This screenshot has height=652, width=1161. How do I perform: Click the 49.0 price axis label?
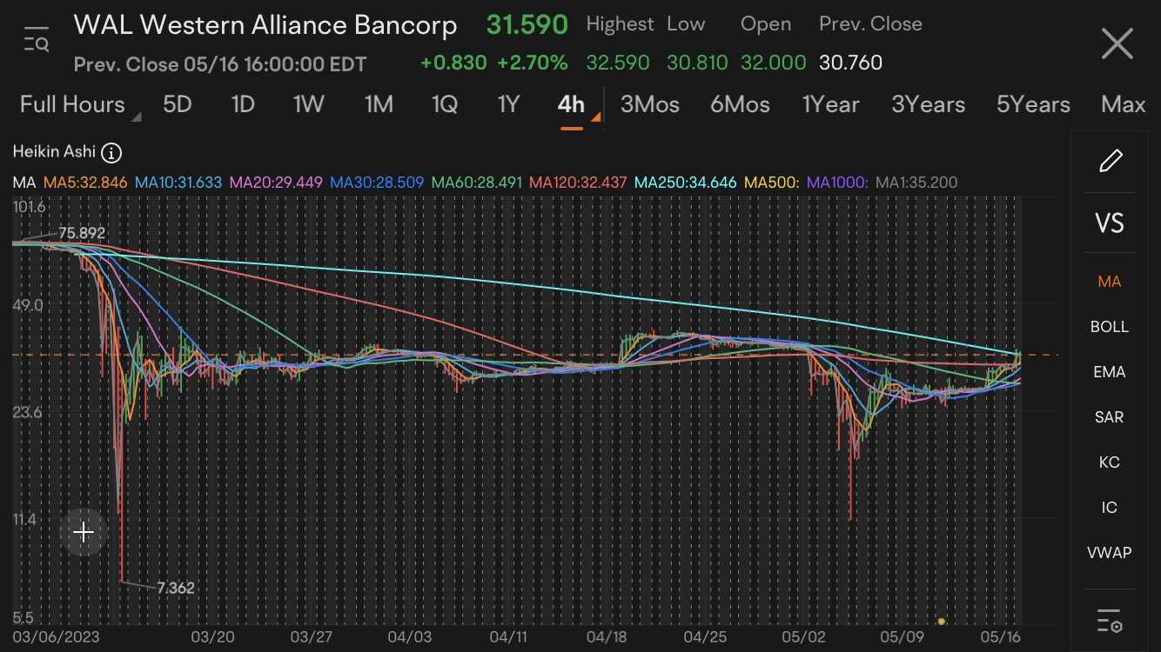[x=29, y=306]
